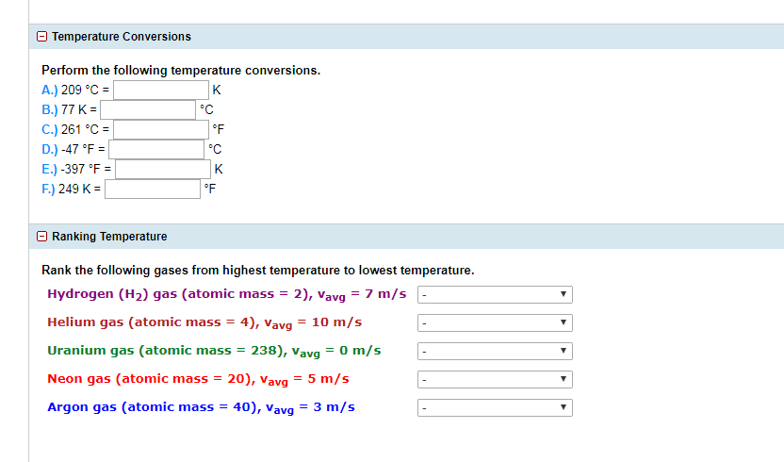This screenshot has height=462, width=784.
Task: Click the Argon gas label
Action: [x=201, y=407]
